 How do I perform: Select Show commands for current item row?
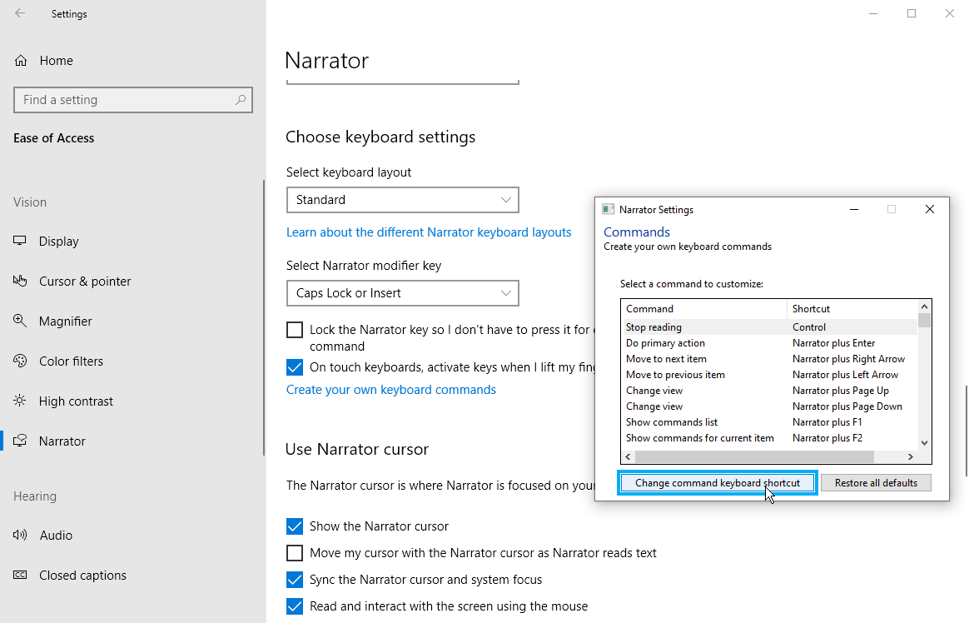pos(769,438)
